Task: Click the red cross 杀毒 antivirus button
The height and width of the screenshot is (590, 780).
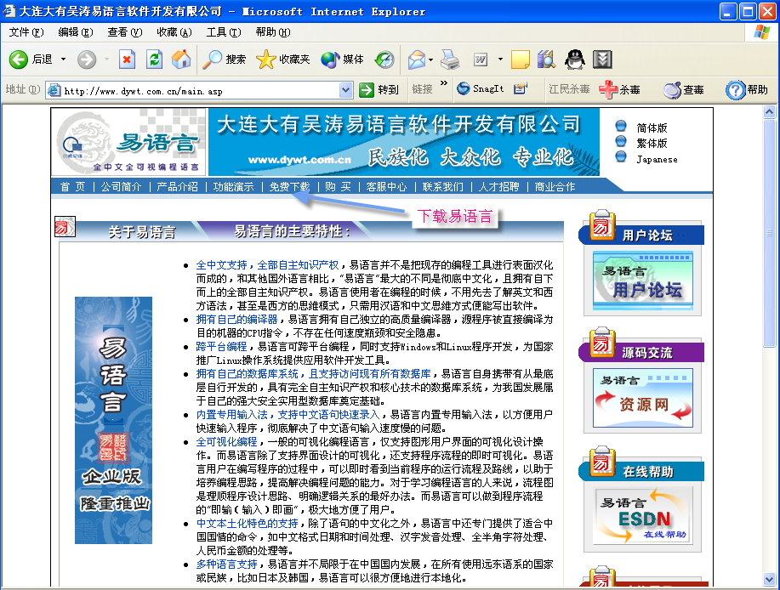Action: coord(619,89)
